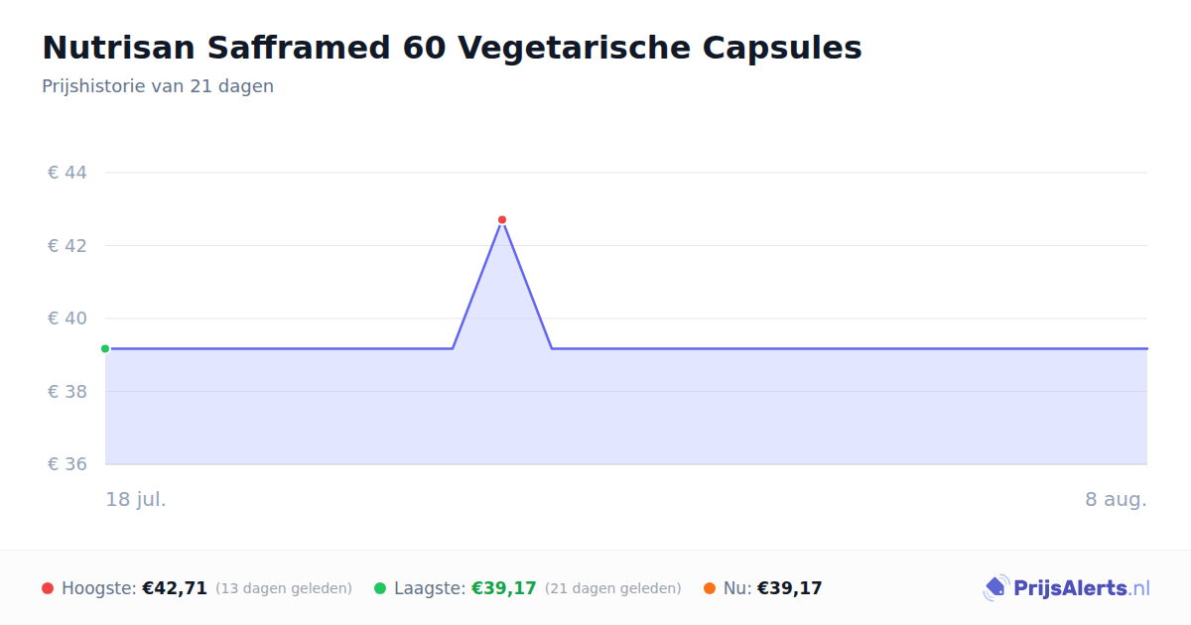Image resolution: width=1191 pixels, height=625 pixels.
Task: Click the 18 jul. start date label
Action: 136,499
